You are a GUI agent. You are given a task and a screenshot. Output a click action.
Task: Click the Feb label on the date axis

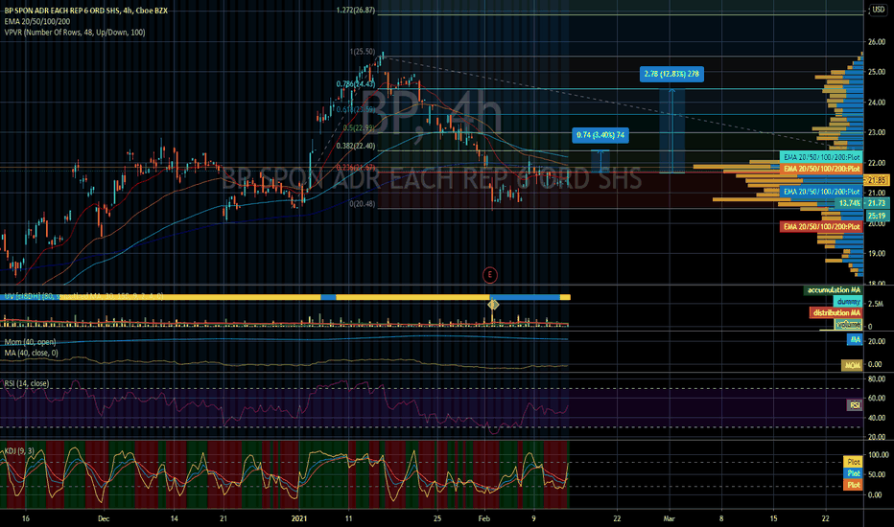pyautogui.click(x=484, y=518)
